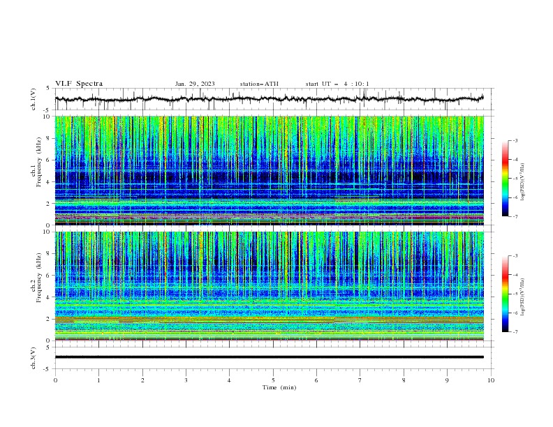
Task: Click the 'ch.3(V)' axis label
Action: click(x=34, y=358)
